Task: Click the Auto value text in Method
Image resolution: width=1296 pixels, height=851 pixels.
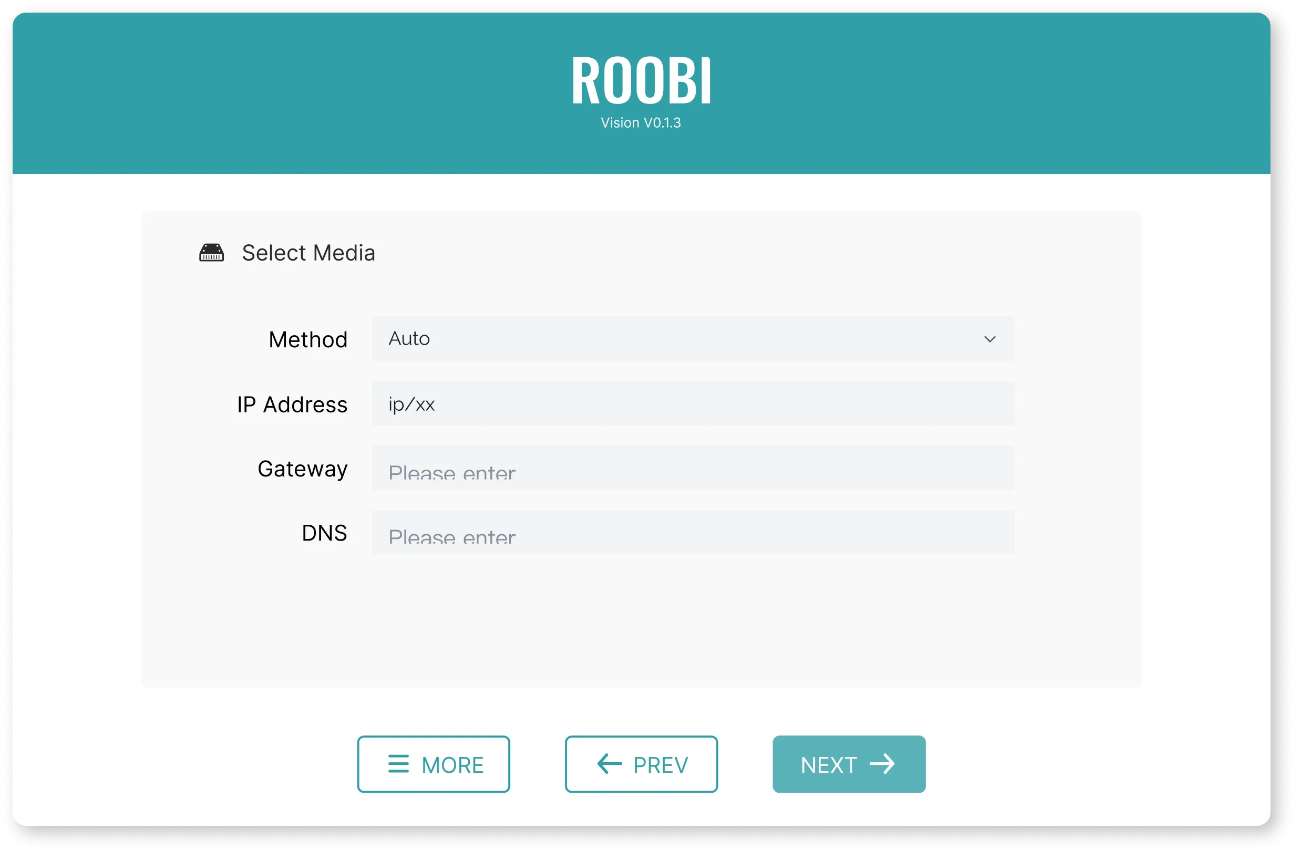Action: (x=409, y=339)
